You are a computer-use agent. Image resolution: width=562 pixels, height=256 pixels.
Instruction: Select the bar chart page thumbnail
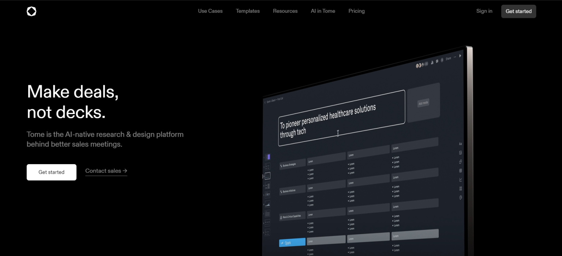(x=267, y=204)
